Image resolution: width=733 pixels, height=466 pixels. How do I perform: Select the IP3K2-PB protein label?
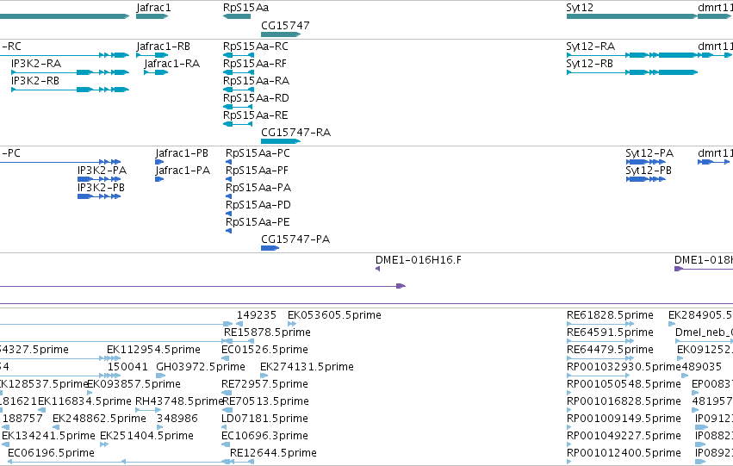(101, 188)
